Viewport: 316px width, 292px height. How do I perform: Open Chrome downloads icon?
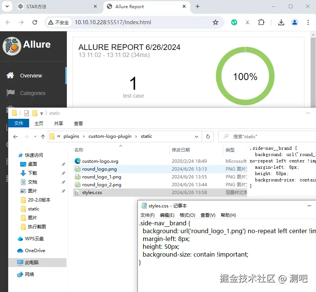pos(281,22)
